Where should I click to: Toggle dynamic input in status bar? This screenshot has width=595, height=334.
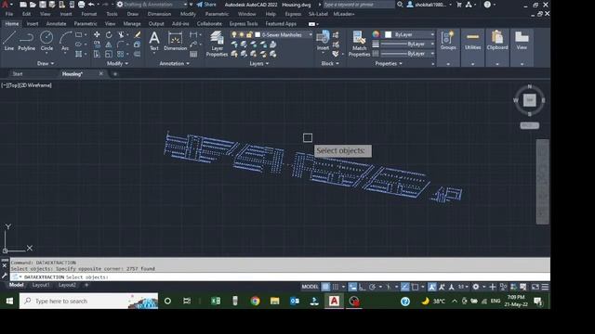352,287
